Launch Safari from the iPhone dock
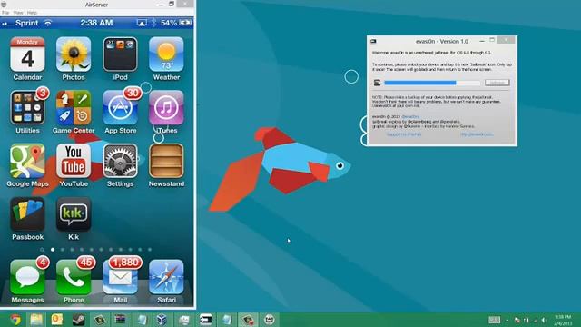Image resolution: width=581 pixels, height=327 pixels. (x=166, y=277)
